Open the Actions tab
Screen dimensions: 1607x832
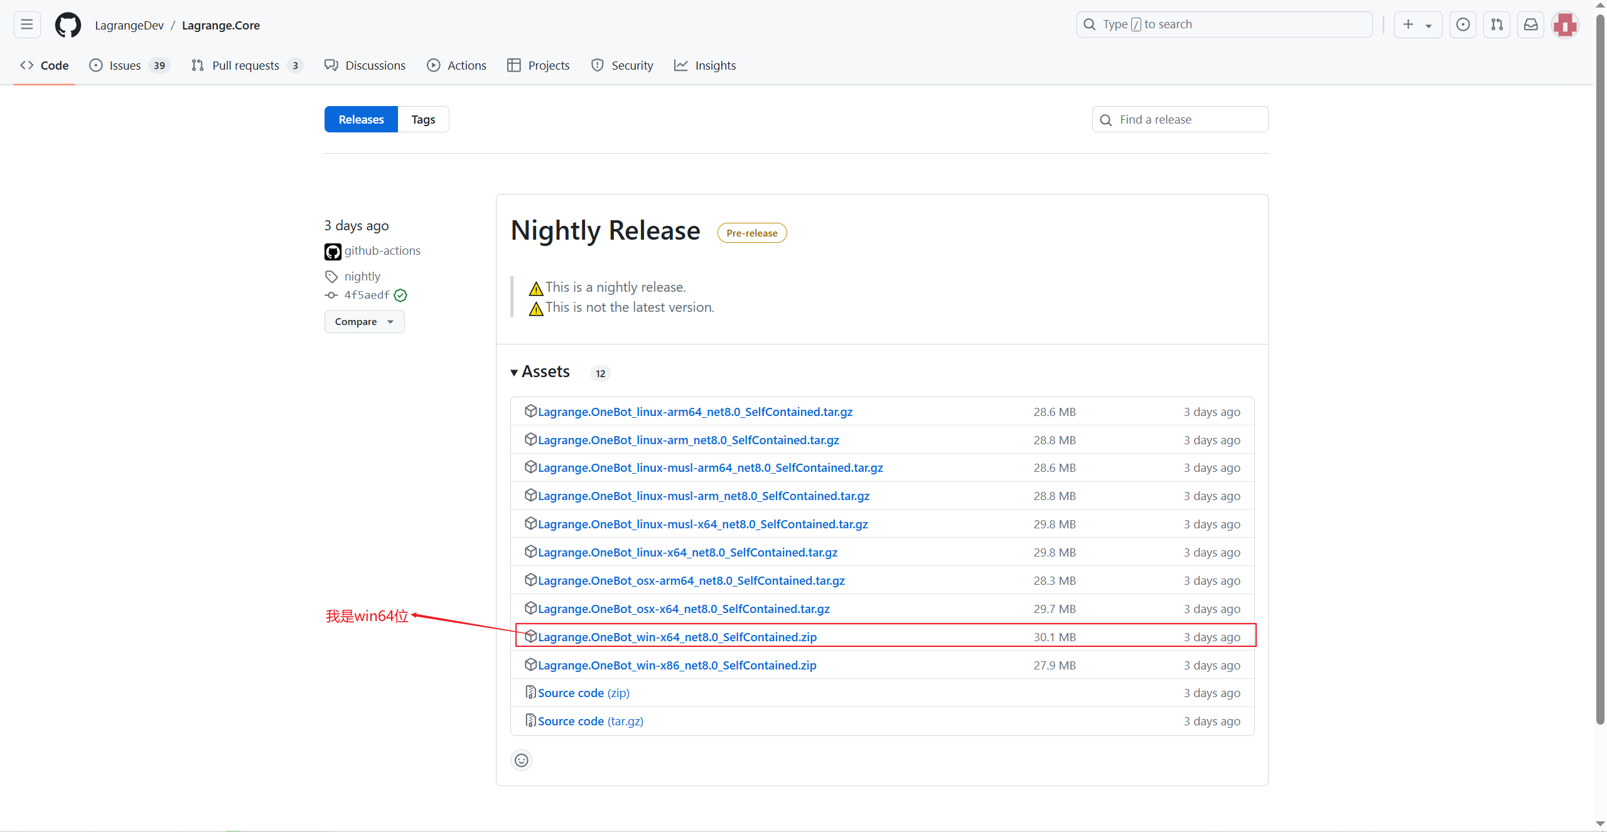click(x=456, y=65)
